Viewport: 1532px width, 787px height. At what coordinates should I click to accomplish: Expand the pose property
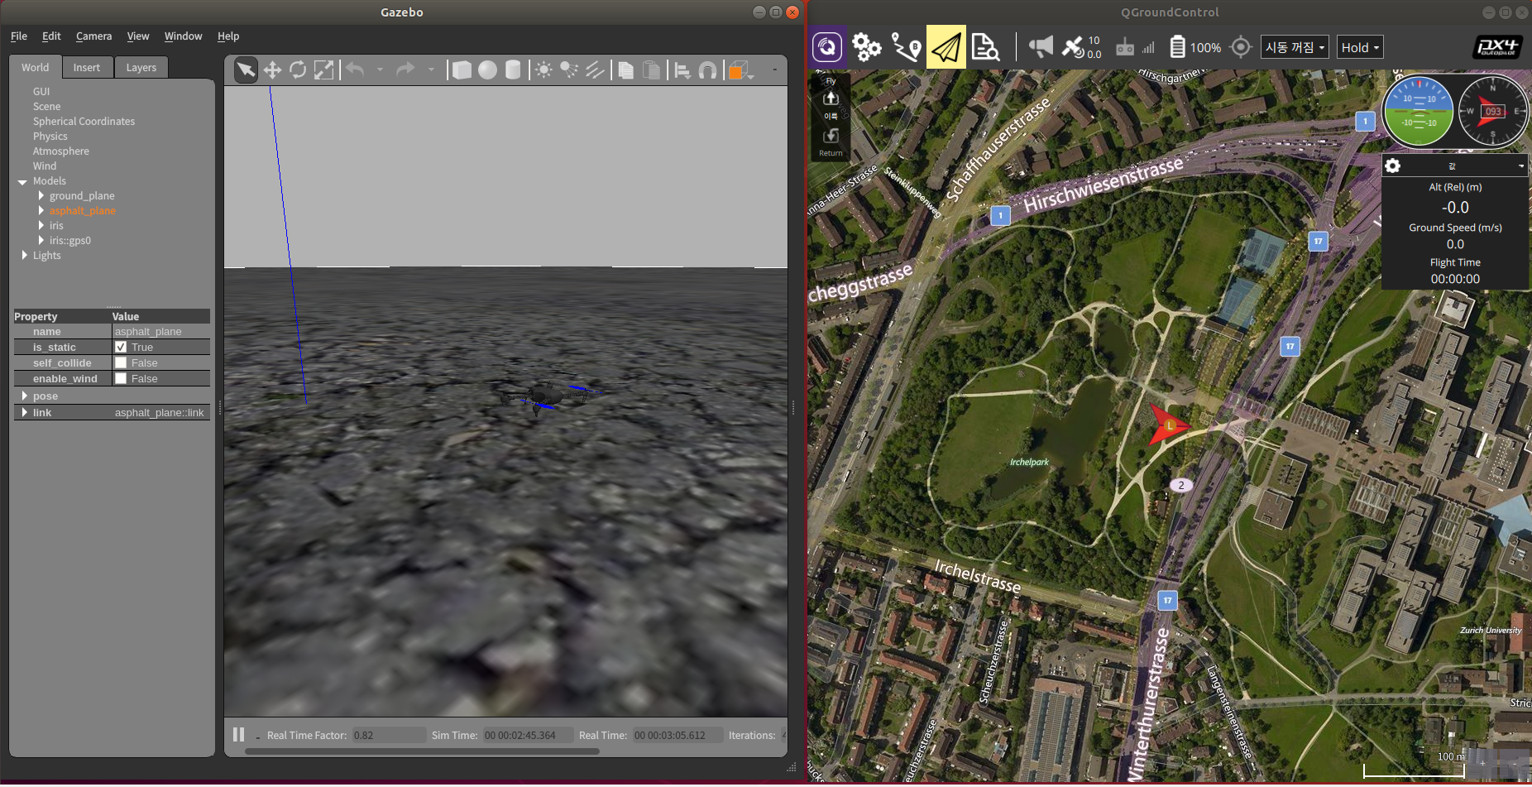24,396
